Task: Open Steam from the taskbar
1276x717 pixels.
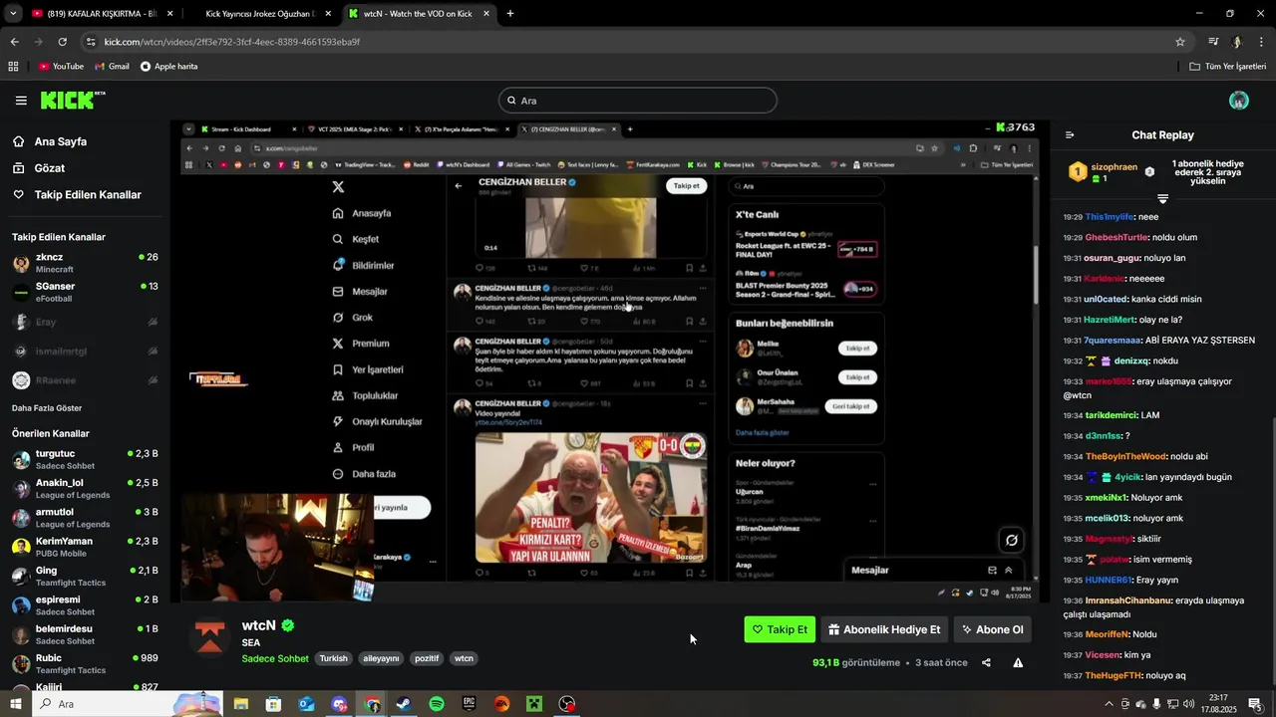Action: tap(404, 704)
